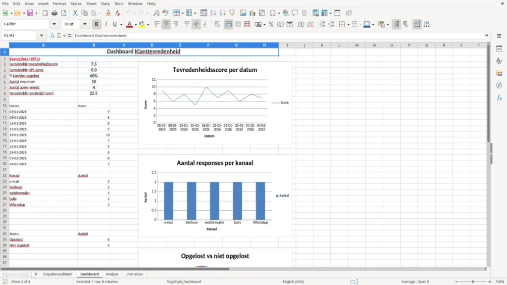
Task: Insert a chart from the toolbar
Action: [x=253, y=13]
